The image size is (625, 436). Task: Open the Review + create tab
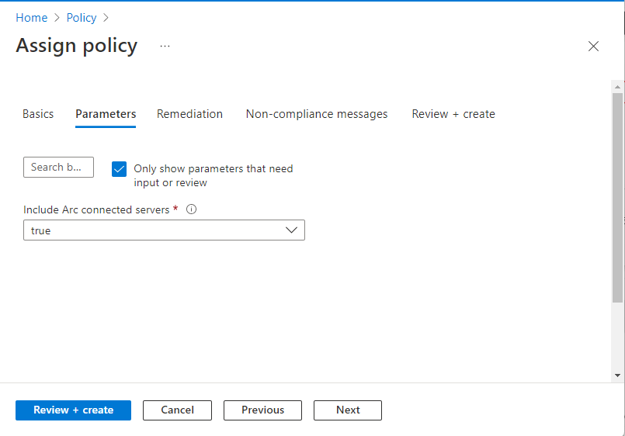pos(453,114)
